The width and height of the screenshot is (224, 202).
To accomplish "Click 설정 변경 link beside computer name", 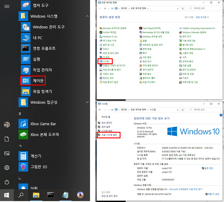I will [208, 168].
